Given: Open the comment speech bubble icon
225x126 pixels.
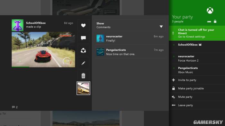Looking at the screenshot, I should coord(83,38).
